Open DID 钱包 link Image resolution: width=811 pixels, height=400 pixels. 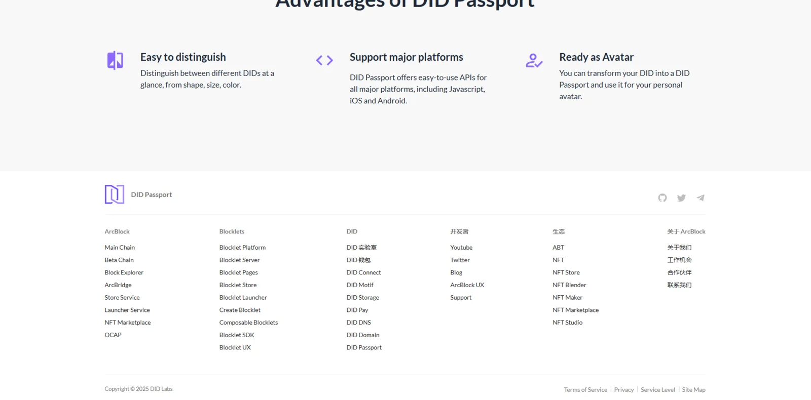[358, 260]
